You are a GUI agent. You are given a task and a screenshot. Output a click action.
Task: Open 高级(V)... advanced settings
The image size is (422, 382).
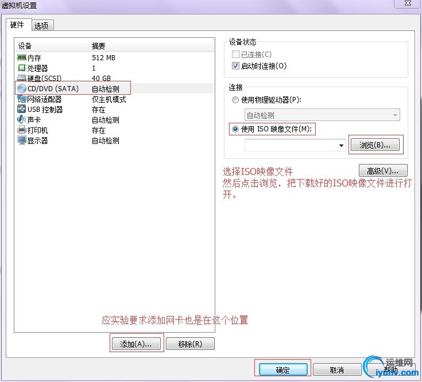[x=383, y=171]
